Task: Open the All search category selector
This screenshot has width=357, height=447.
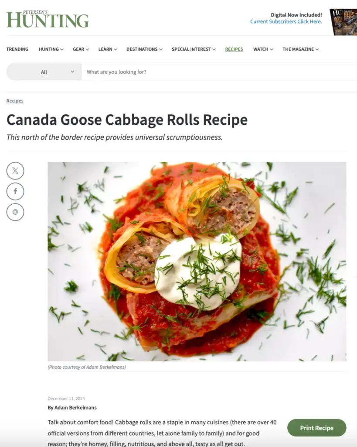Action: 44,72
